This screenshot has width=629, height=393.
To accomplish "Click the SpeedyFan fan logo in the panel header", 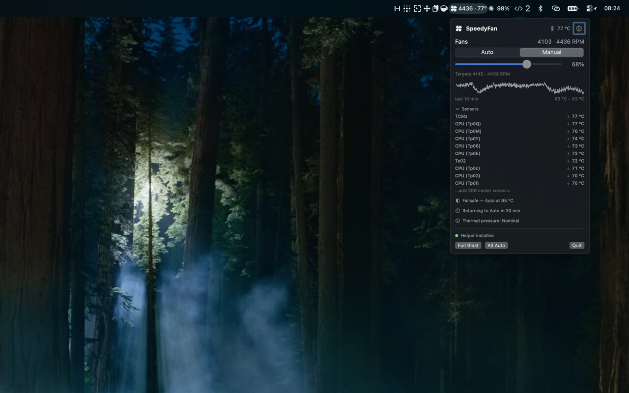I will 458,28.
